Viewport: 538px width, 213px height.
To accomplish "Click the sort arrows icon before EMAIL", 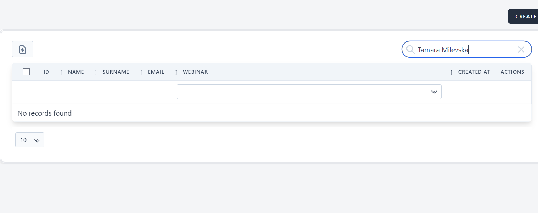I will 141,72.
